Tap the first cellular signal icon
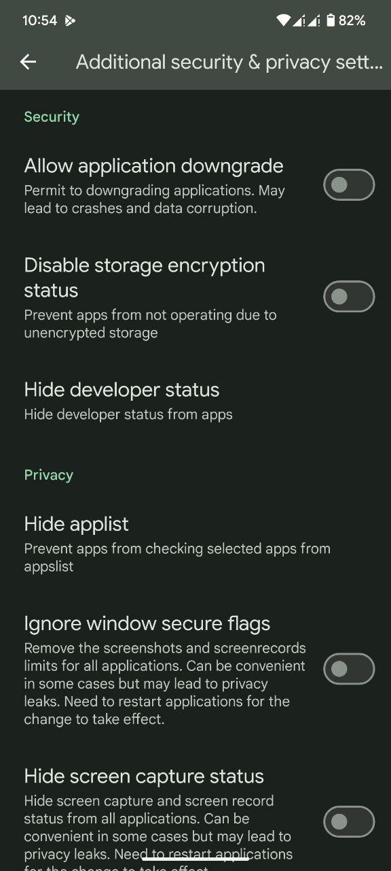The image size is (391, 871). point(299,20)
